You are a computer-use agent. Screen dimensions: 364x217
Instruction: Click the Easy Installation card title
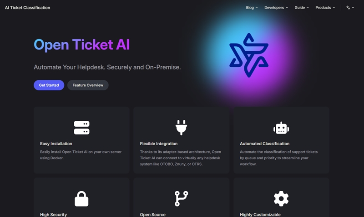[56, 143]
